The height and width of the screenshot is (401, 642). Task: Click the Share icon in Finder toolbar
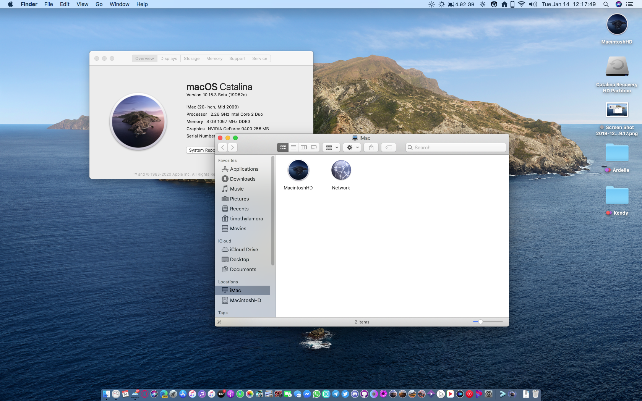click(x=371, y=147)
